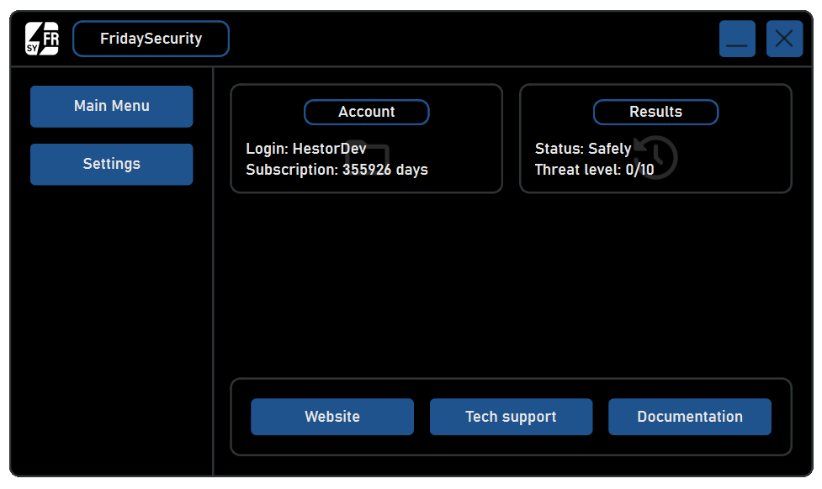Viewport: 822px width, 489px height.
Task: Open the Documentation page
Action: [690, 417]
